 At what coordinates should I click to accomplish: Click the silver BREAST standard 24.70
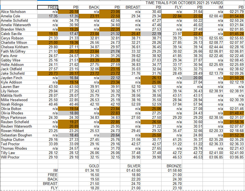click(x=130, y=184)
